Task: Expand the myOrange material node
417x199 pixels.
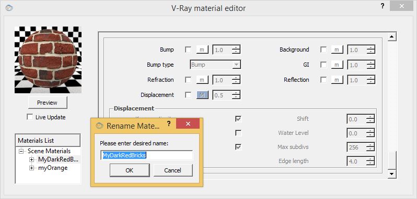Action: (32, 168)
